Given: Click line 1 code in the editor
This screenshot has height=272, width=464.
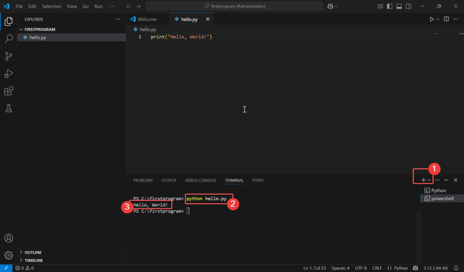Looking at the screenshot, I should coord(181,37).
